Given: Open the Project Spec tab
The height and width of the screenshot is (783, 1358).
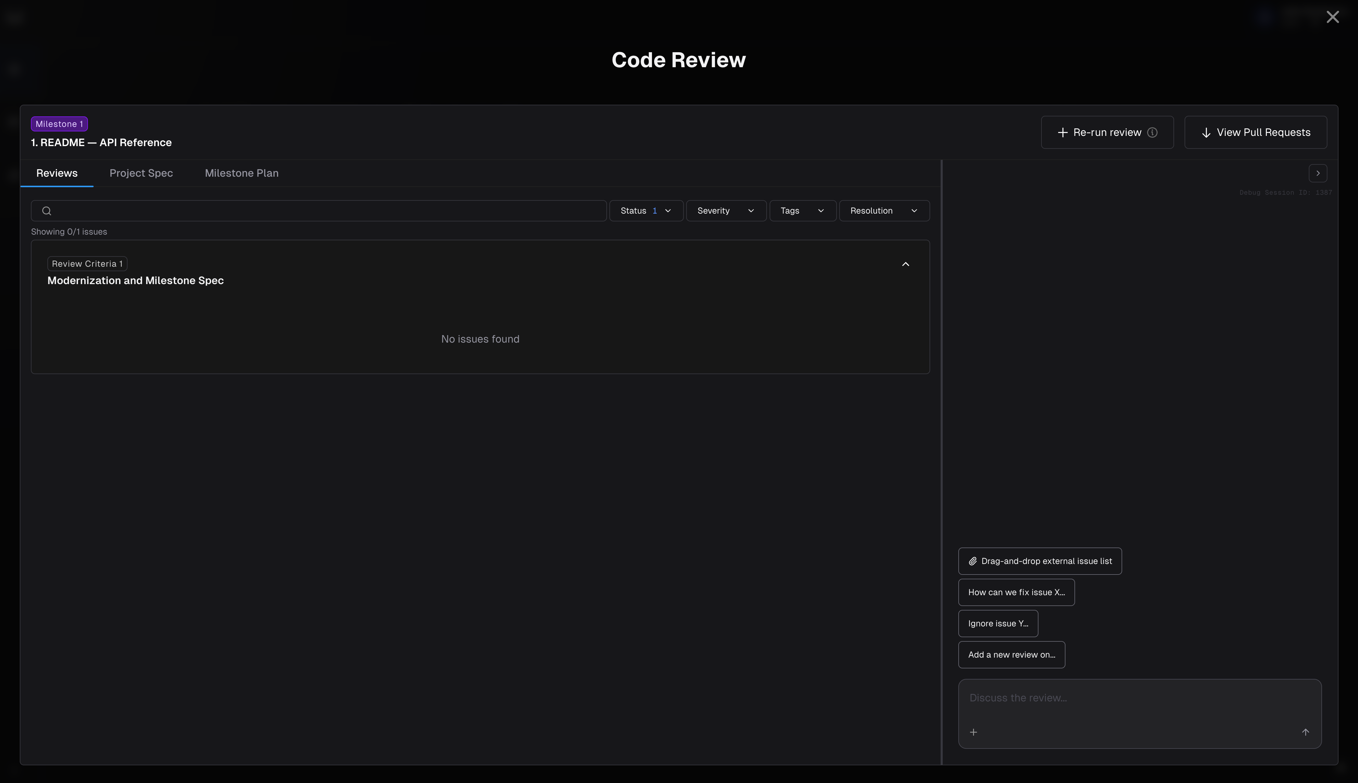Looking at the screenshot, I should pos(141,173).
